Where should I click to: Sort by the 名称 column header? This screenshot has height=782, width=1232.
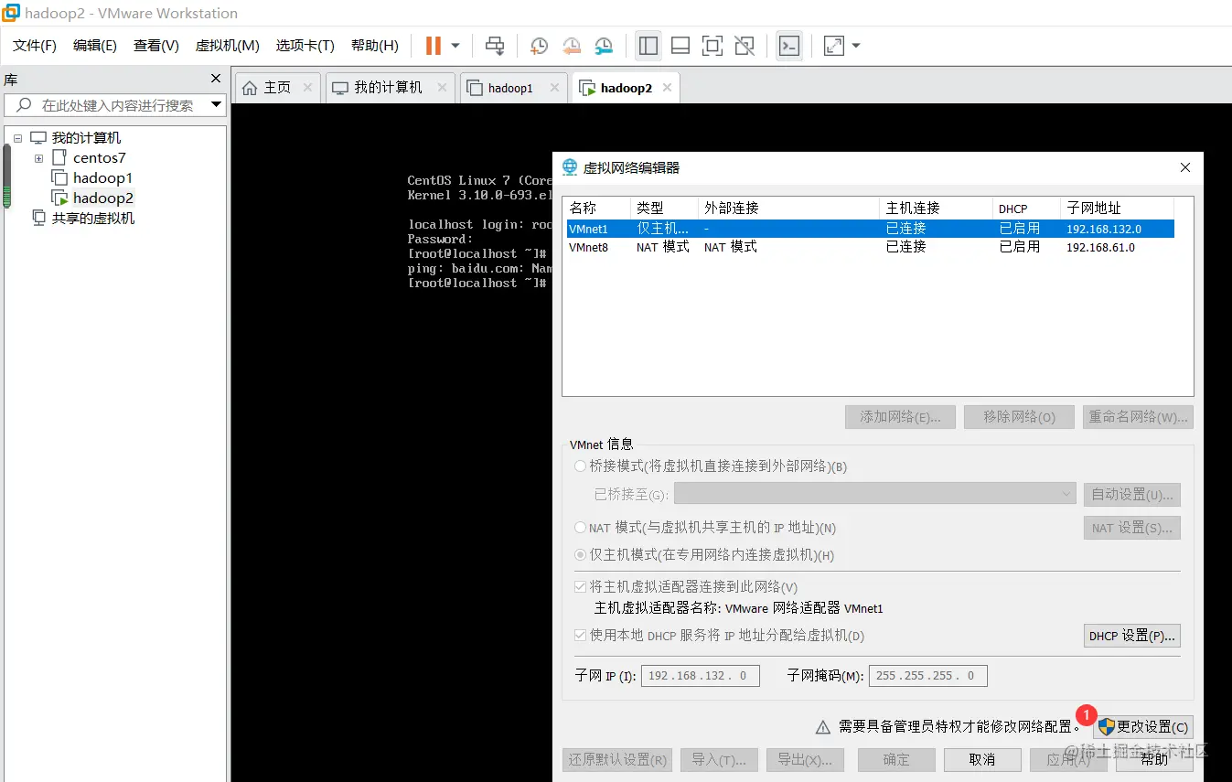596,208
